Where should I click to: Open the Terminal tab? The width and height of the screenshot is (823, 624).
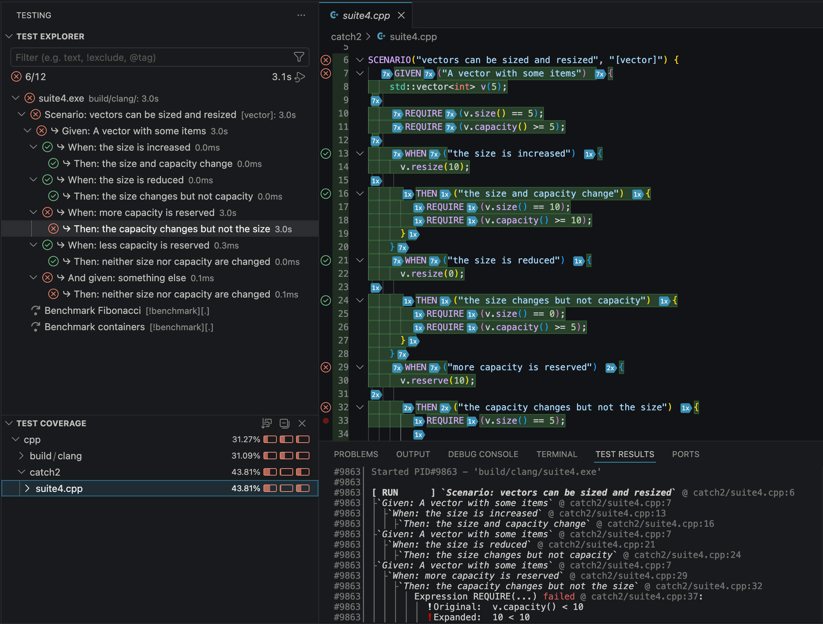(557, 454)
